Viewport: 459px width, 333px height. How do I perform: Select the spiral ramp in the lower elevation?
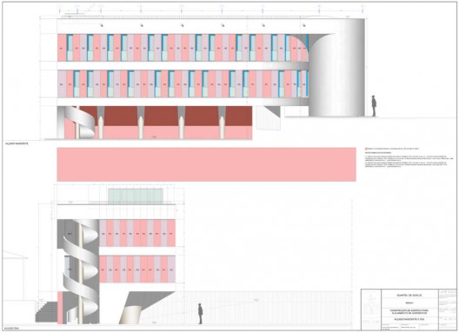coord(81,271)
